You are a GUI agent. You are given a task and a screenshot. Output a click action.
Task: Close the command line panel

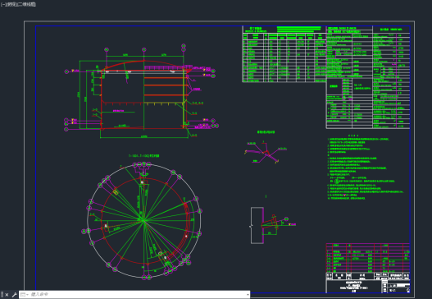7,295
